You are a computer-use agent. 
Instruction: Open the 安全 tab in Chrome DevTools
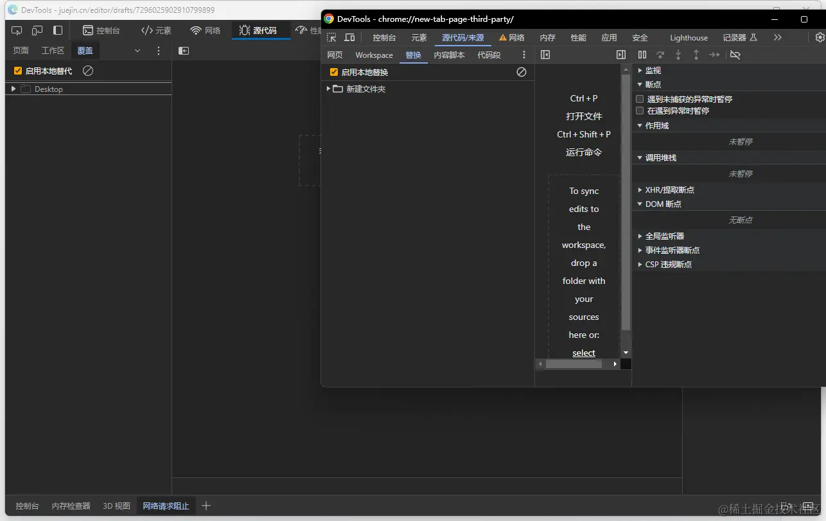(x=640, y=38)
